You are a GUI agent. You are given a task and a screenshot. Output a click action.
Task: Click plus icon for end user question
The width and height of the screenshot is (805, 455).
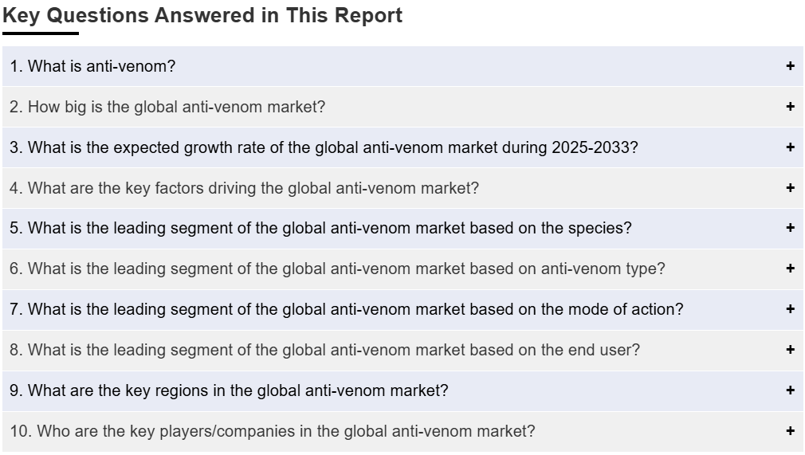790,349
